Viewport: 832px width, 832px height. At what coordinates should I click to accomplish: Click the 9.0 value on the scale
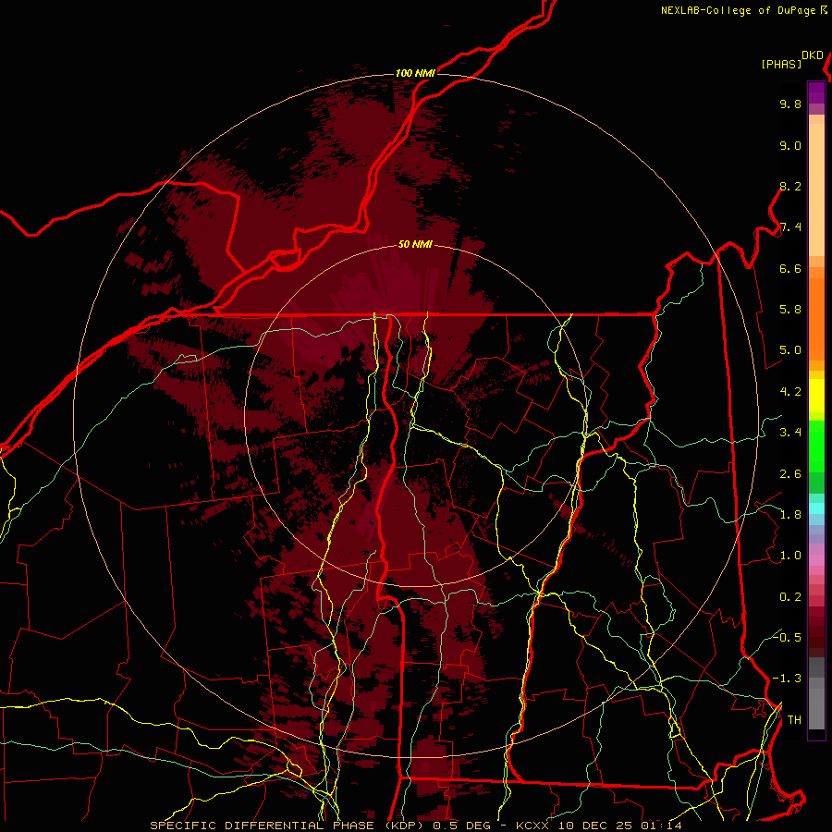coord(790,145)
